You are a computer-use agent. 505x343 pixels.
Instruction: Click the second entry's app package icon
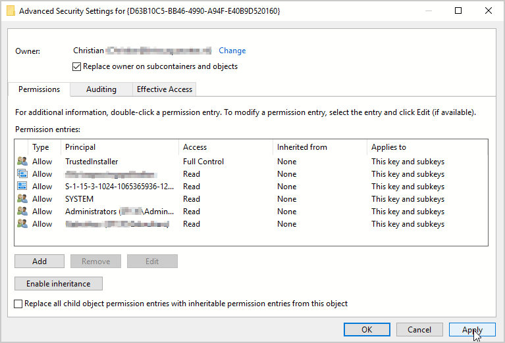22,174
